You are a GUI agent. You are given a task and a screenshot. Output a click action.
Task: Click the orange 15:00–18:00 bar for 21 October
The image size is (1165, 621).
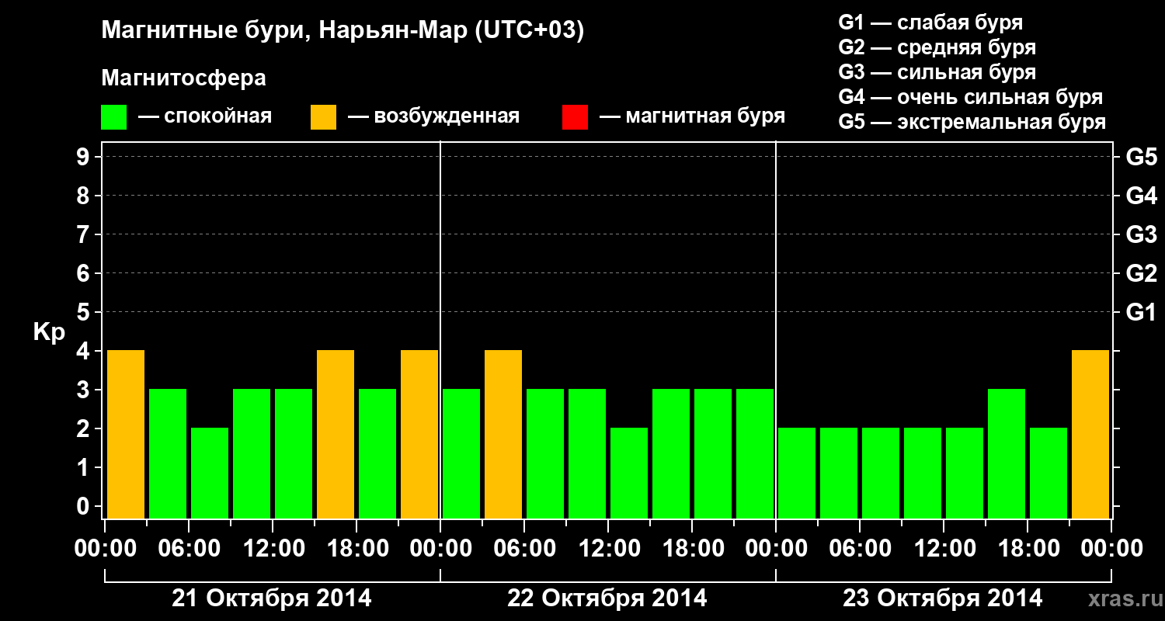click(336, 434)
